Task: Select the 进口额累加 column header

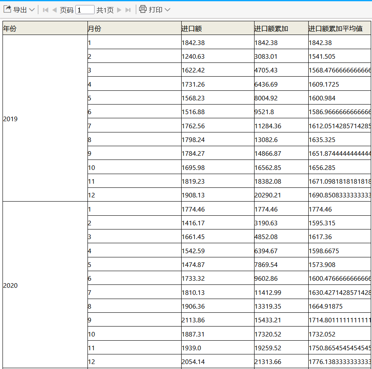Action: tap(281, 28)
